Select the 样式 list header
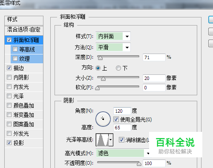Viewport: 213px width, 168px height. (24, 20)
